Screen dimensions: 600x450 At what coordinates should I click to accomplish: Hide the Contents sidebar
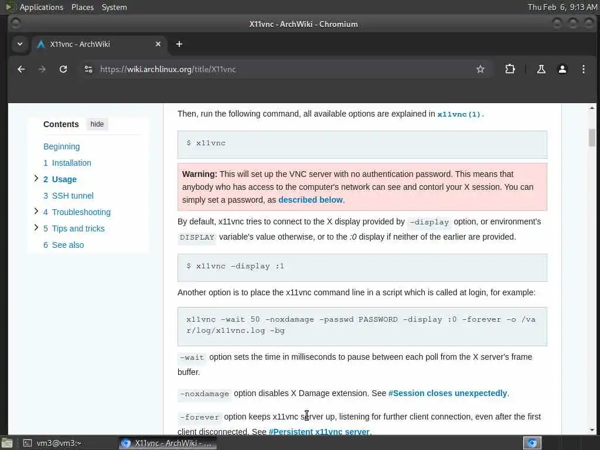point(97,124)
